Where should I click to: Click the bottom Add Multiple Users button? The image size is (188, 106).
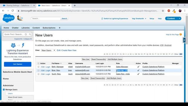(114, 78)
